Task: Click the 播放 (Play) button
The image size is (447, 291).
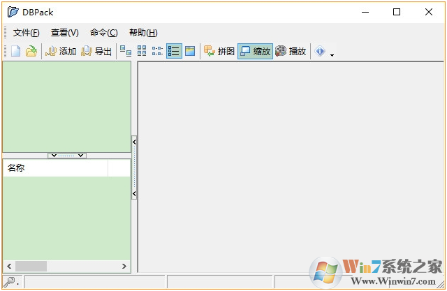Action: tap(291, 51)
